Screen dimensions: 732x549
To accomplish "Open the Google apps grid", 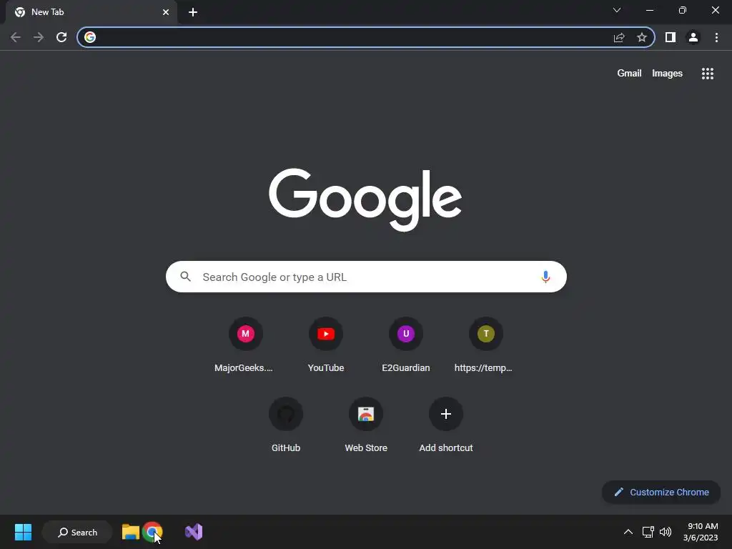I will [707, 74].
